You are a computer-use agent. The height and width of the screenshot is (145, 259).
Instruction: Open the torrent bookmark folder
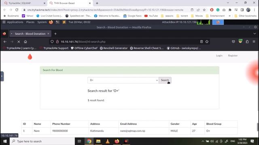[182, 16]
